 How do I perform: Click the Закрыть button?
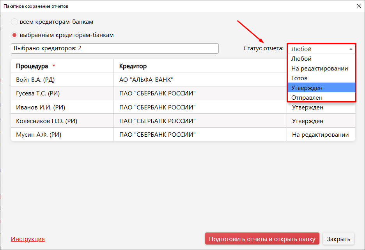[338, 239]
